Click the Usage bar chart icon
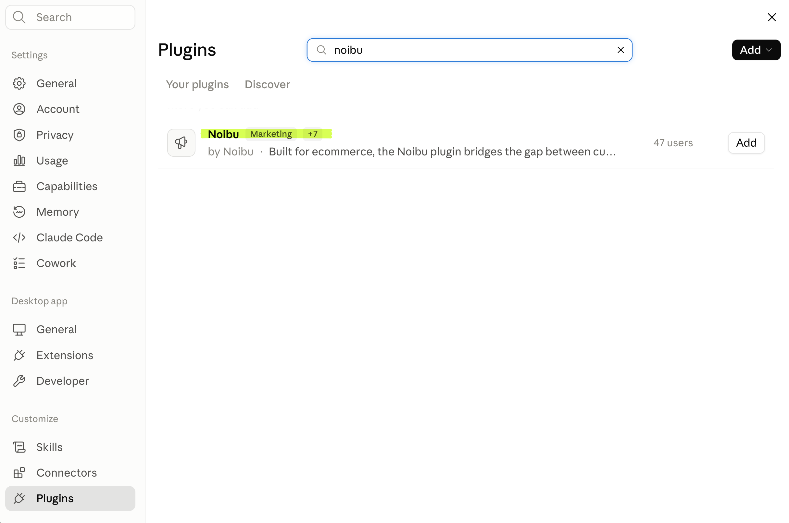 pos(19,160)
